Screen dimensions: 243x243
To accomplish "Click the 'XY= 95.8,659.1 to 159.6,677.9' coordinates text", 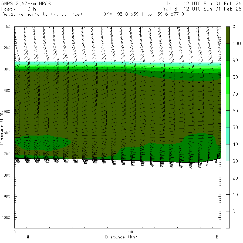I will pyautogui.click(x=144, y=14).
